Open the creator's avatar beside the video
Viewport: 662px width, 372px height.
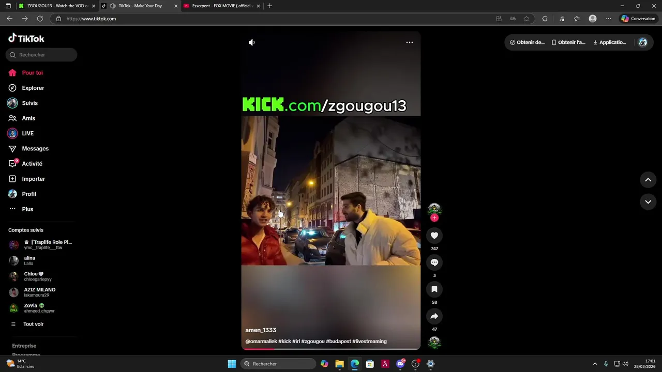coord(434,208)
